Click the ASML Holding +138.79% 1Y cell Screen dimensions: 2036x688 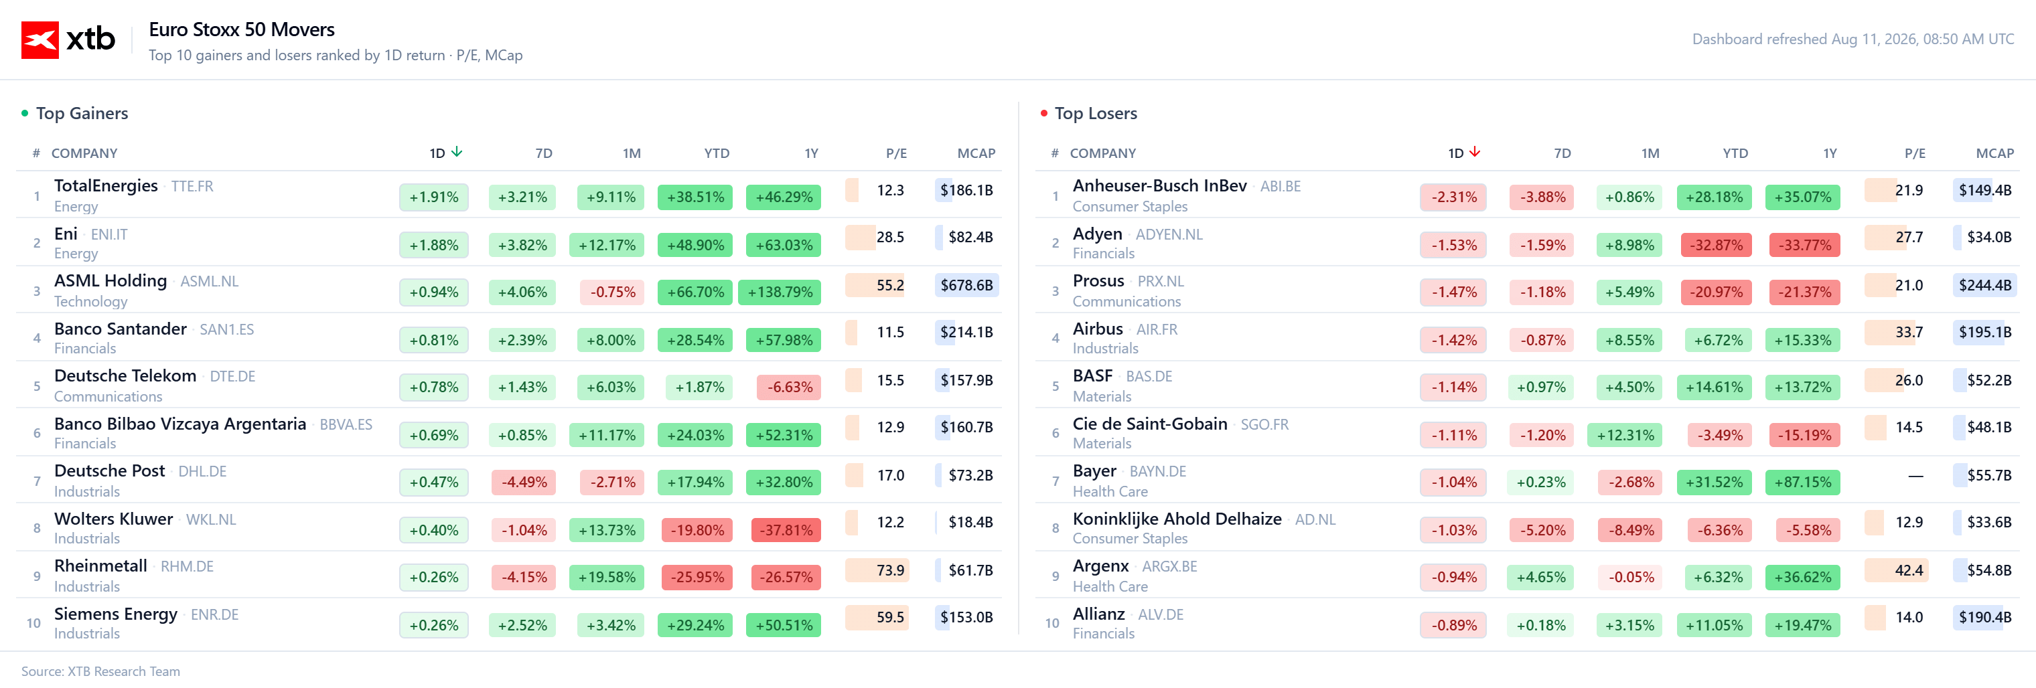pyautogui.click(x=780, y=292)
